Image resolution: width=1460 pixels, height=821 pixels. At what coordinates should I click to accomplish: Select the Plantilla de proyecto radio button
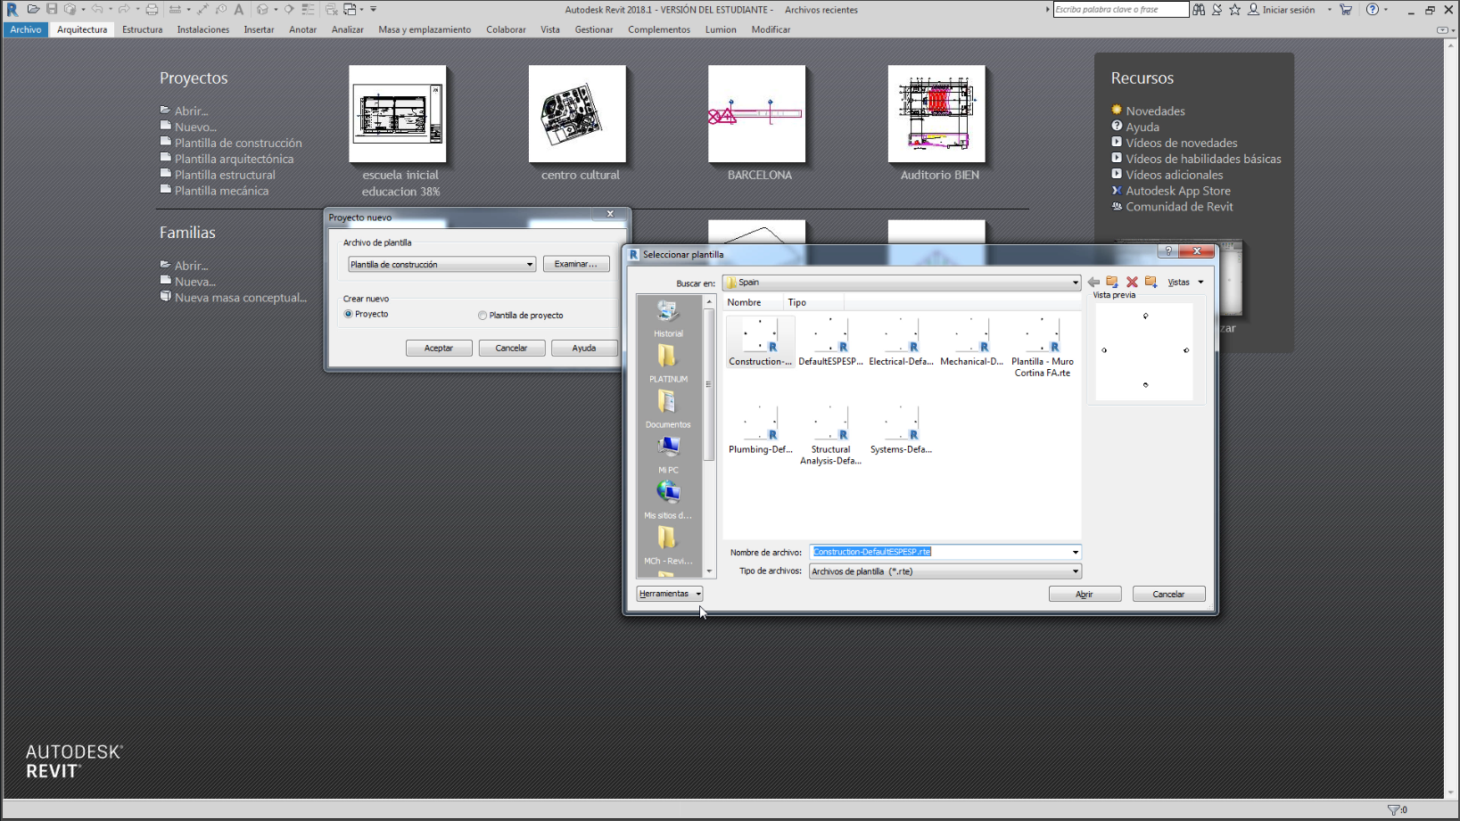[x=483, y=315]
